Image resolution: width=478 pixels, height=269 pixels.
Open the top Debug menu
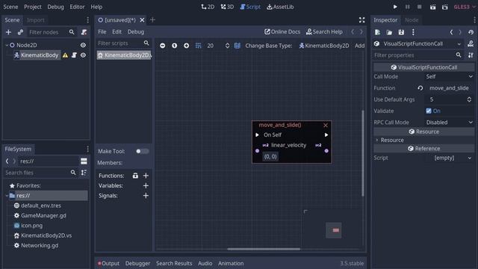click(55, 7)
